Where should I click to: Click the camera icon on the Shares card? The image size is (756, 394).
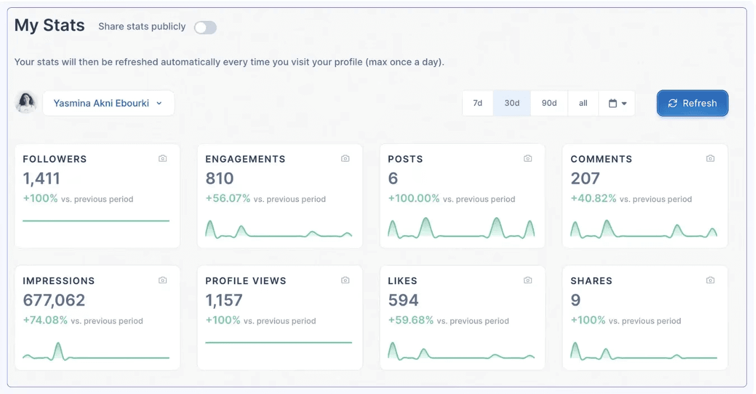click(710, 280)
